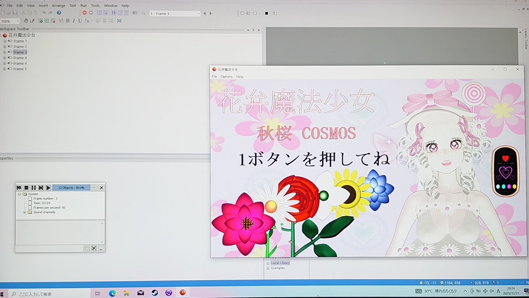This screenshot has width=529, height=298.
Task: Toggle Bold text formatting
Action: (x=68, y=21)
